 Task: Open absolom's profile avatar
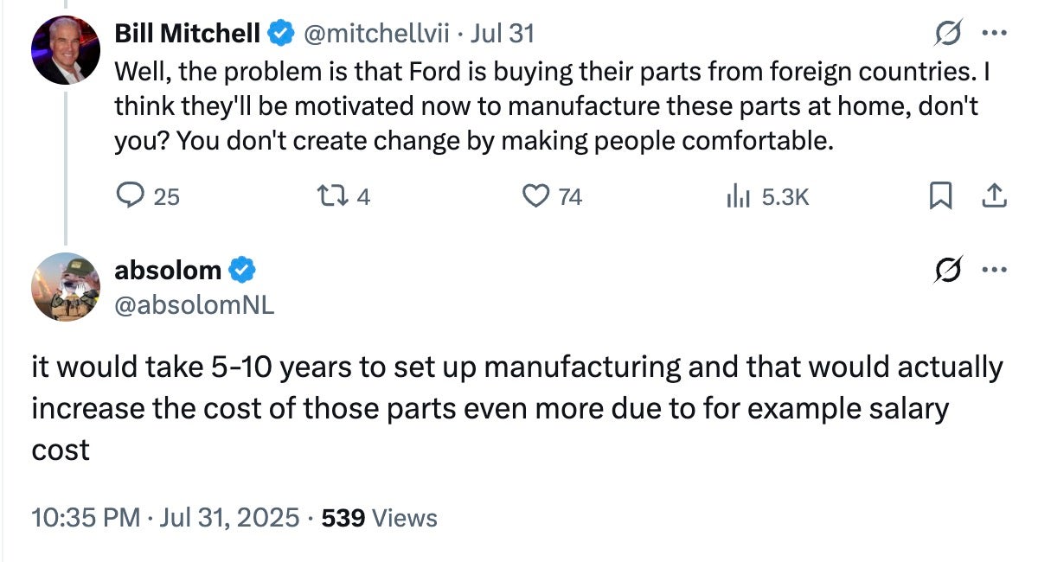click(x=66, y=287)
